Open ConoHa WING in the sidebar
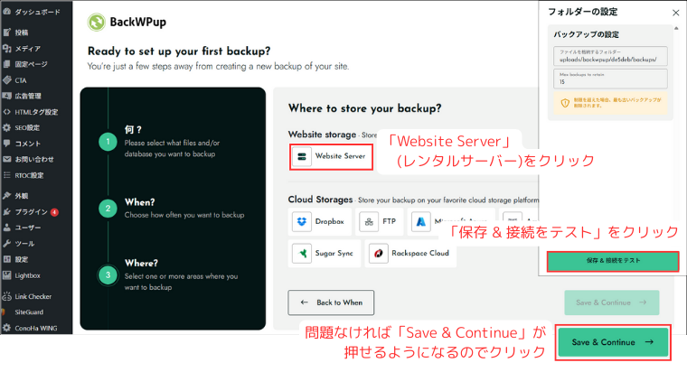This screenshot has width=687, height=372. 36,328
